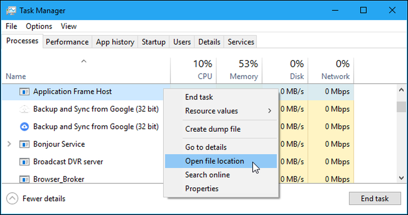408x215 pixels.
Task: Click the blue Backup and Sync cloud icon
Action: tap(24, 126)
